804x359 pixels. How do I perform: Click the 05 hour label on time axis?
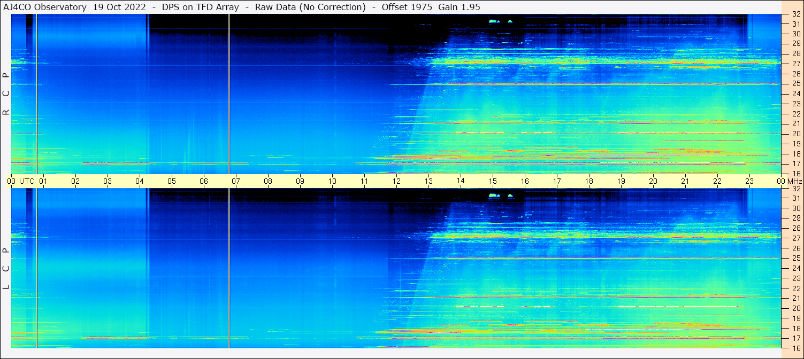point(171,181)
